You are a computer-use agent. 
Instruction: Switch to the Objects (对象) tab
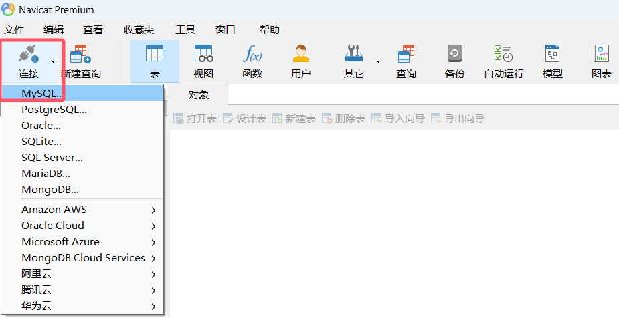point(199,95)
